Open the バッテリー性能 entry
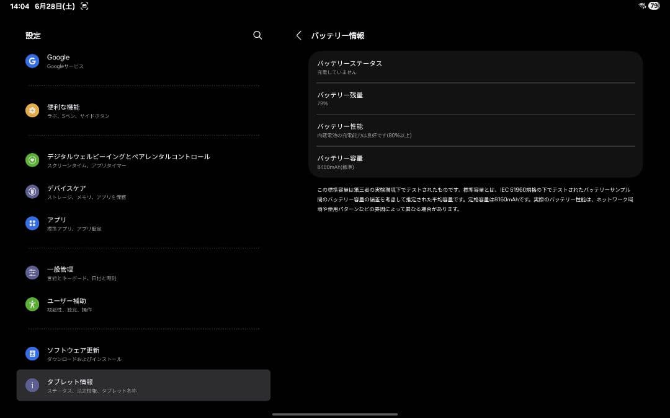Screen dimensions: 670x418 pyautogui.click(x=475, y=130)
